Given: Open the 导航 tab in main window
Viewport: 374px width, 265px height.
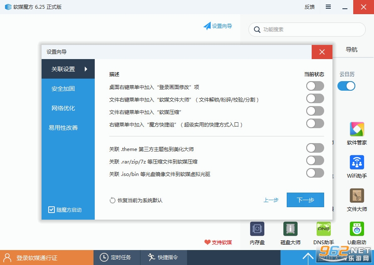Looking at the screenshot, I should point(351,50).
